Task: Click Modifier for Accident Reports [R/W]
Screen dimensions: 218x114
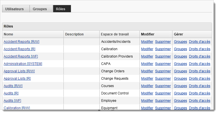Action: click(147, 42)
